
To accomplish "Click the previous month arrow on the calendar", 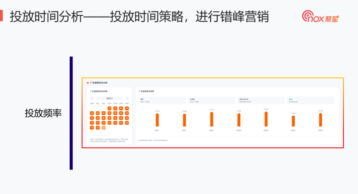I will 92,98.
